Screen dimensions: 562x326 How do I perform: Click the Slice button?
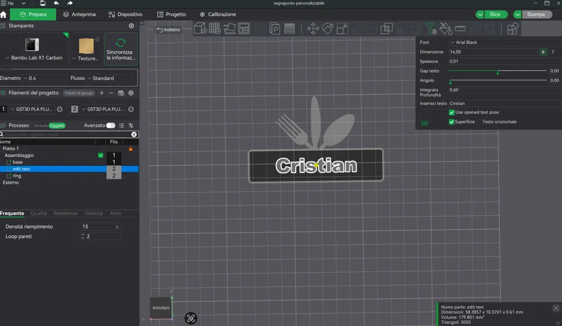pyautogui.click(x=495, y=15)
